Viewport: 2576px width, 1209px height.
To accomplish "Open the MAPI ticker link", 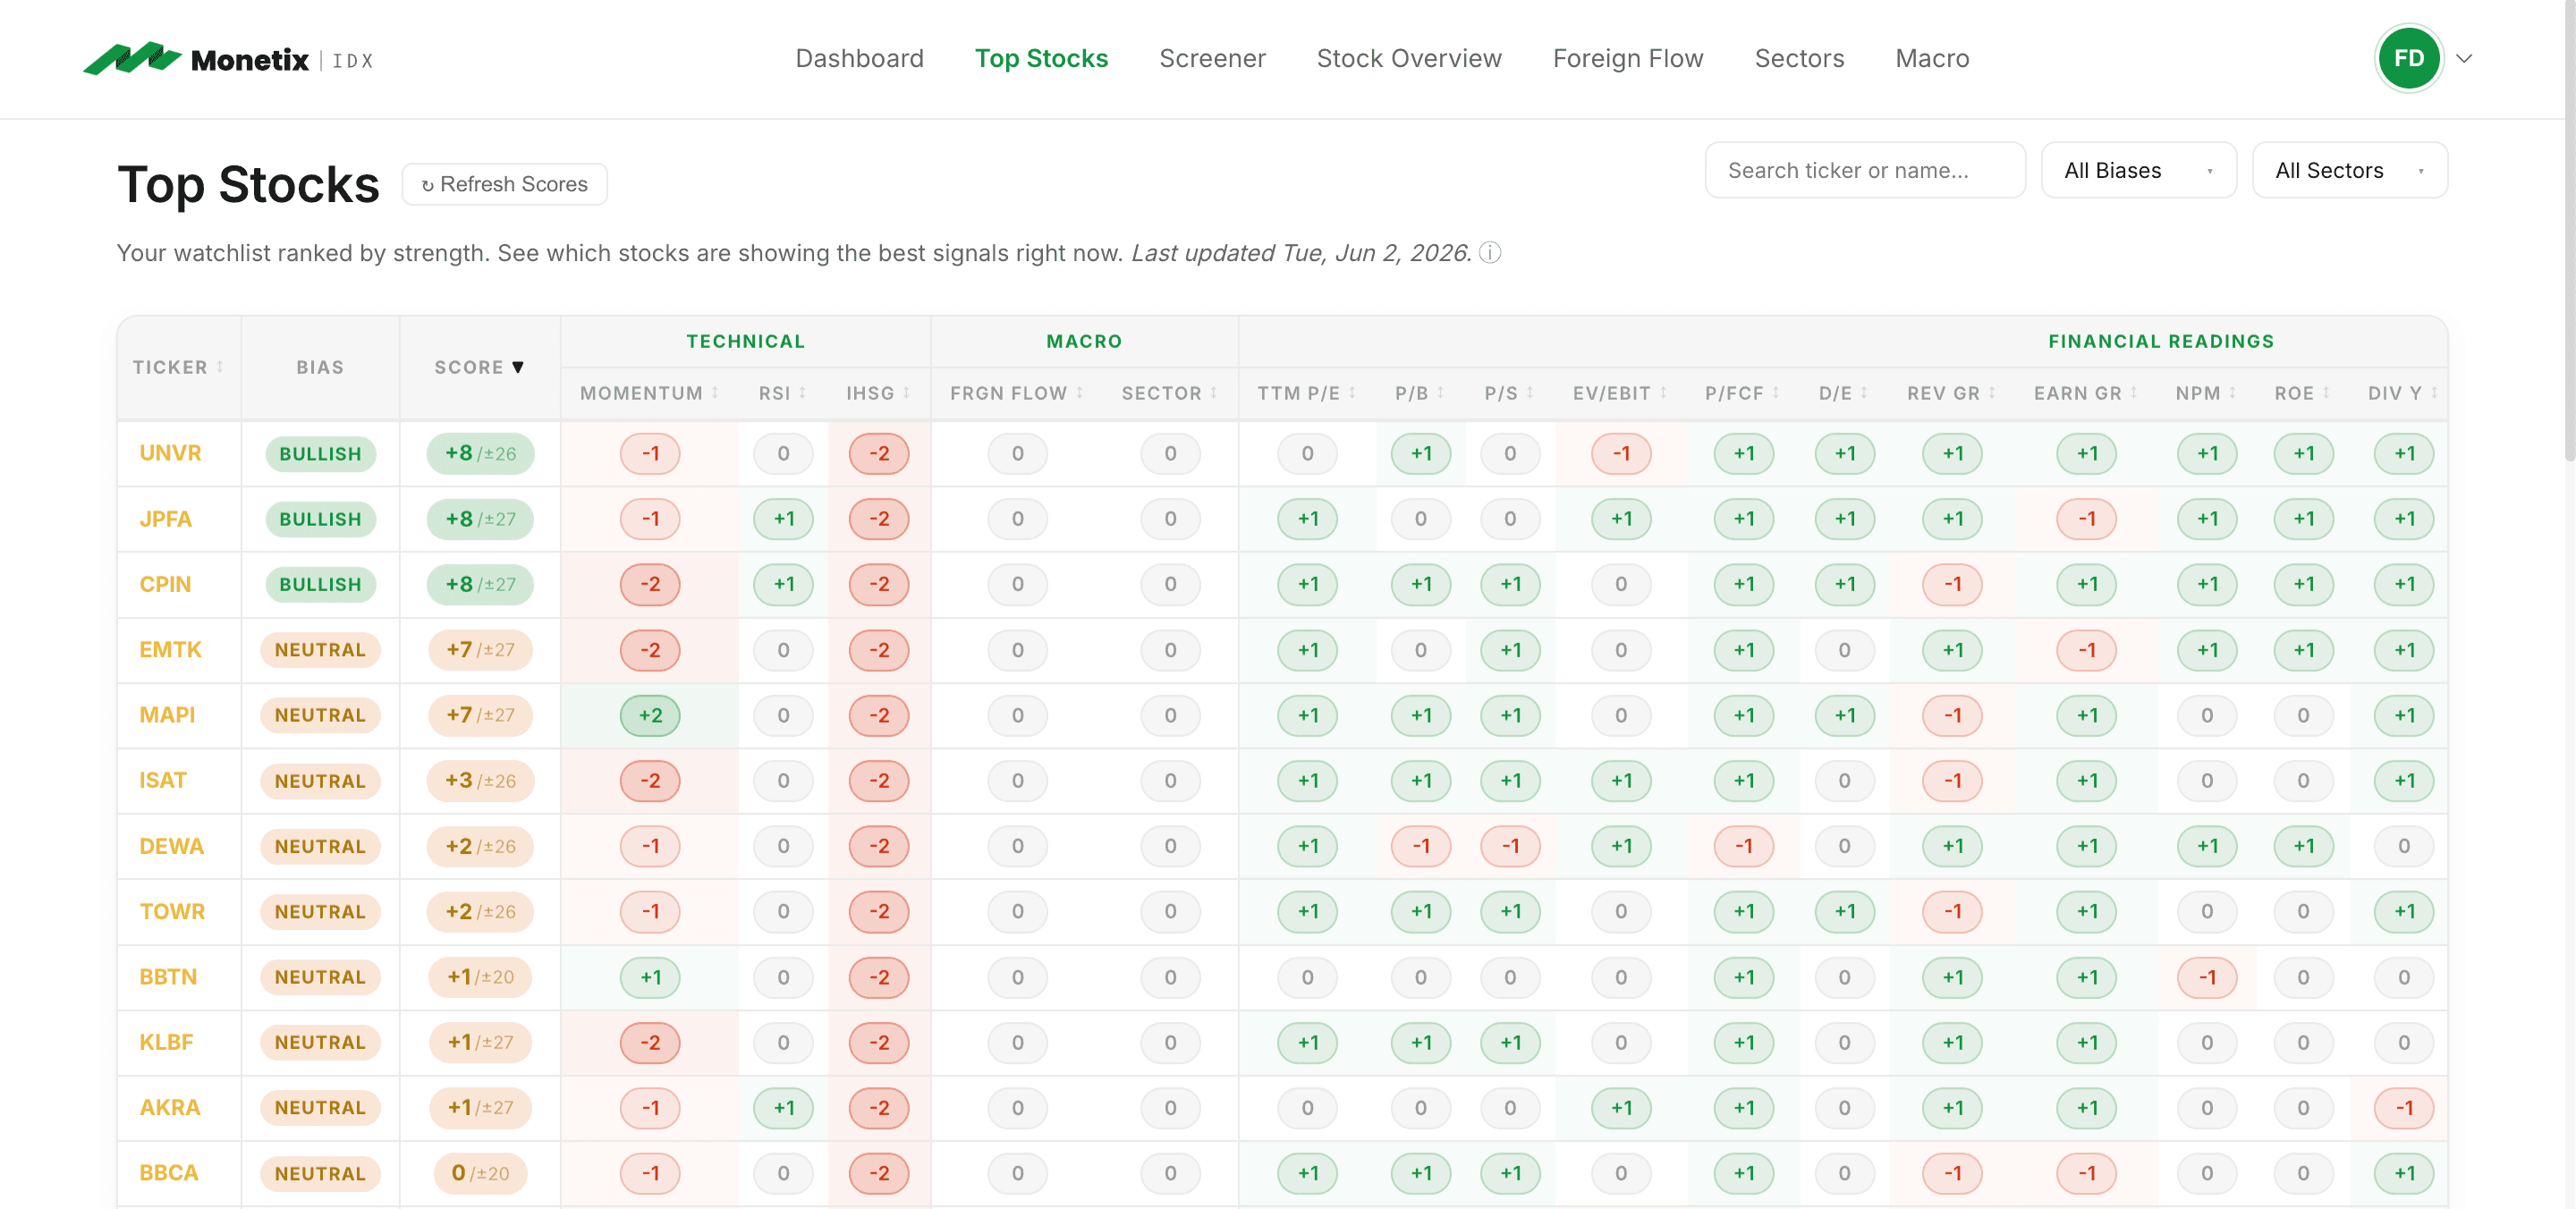I will coord(167,715).
